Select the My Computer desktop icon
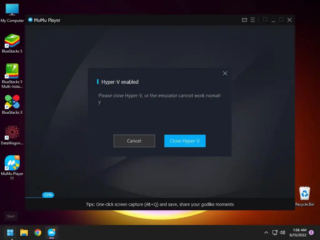320x240 pixels. click(x=12, y=13)
